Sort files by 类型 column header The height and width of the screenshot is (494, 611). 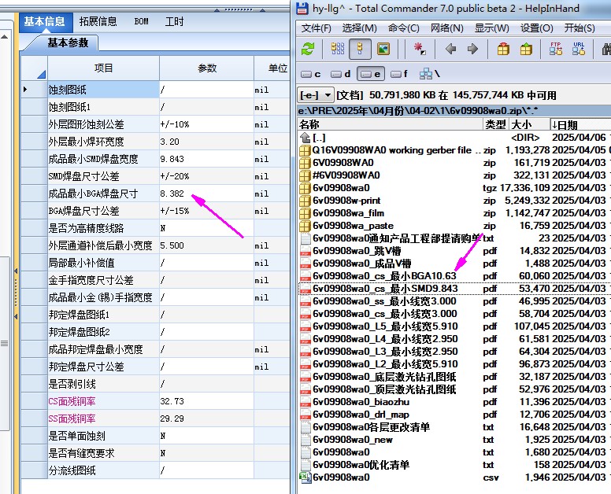pos(496,124)
